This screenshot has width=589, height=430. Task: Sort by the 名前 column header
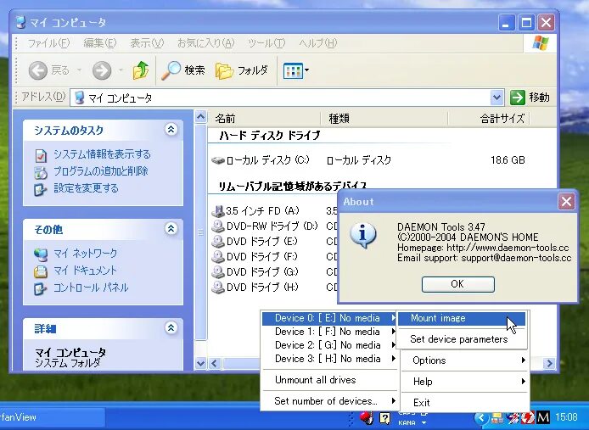pos(264,119)
